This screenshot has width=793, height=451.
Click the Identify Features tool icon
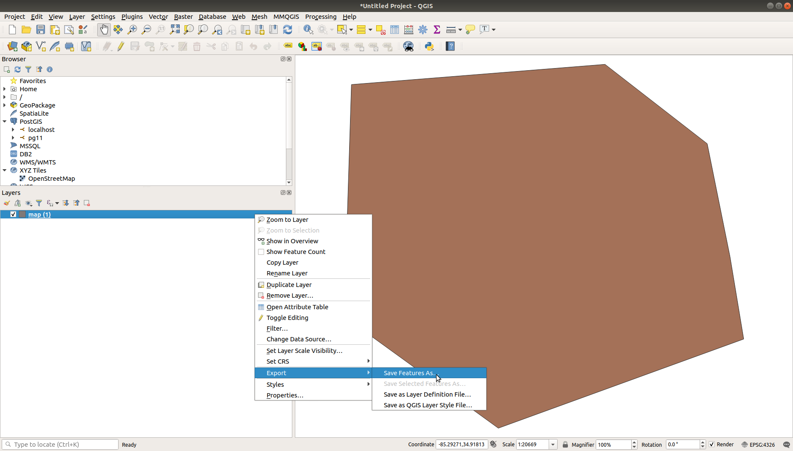tap(308, 30)
